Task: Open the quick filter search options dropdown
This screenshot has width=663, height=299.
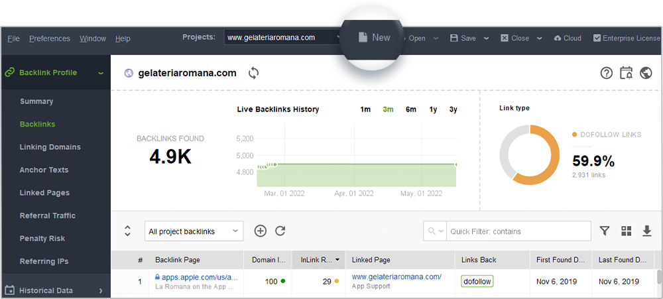Action: tap(436, 231)
